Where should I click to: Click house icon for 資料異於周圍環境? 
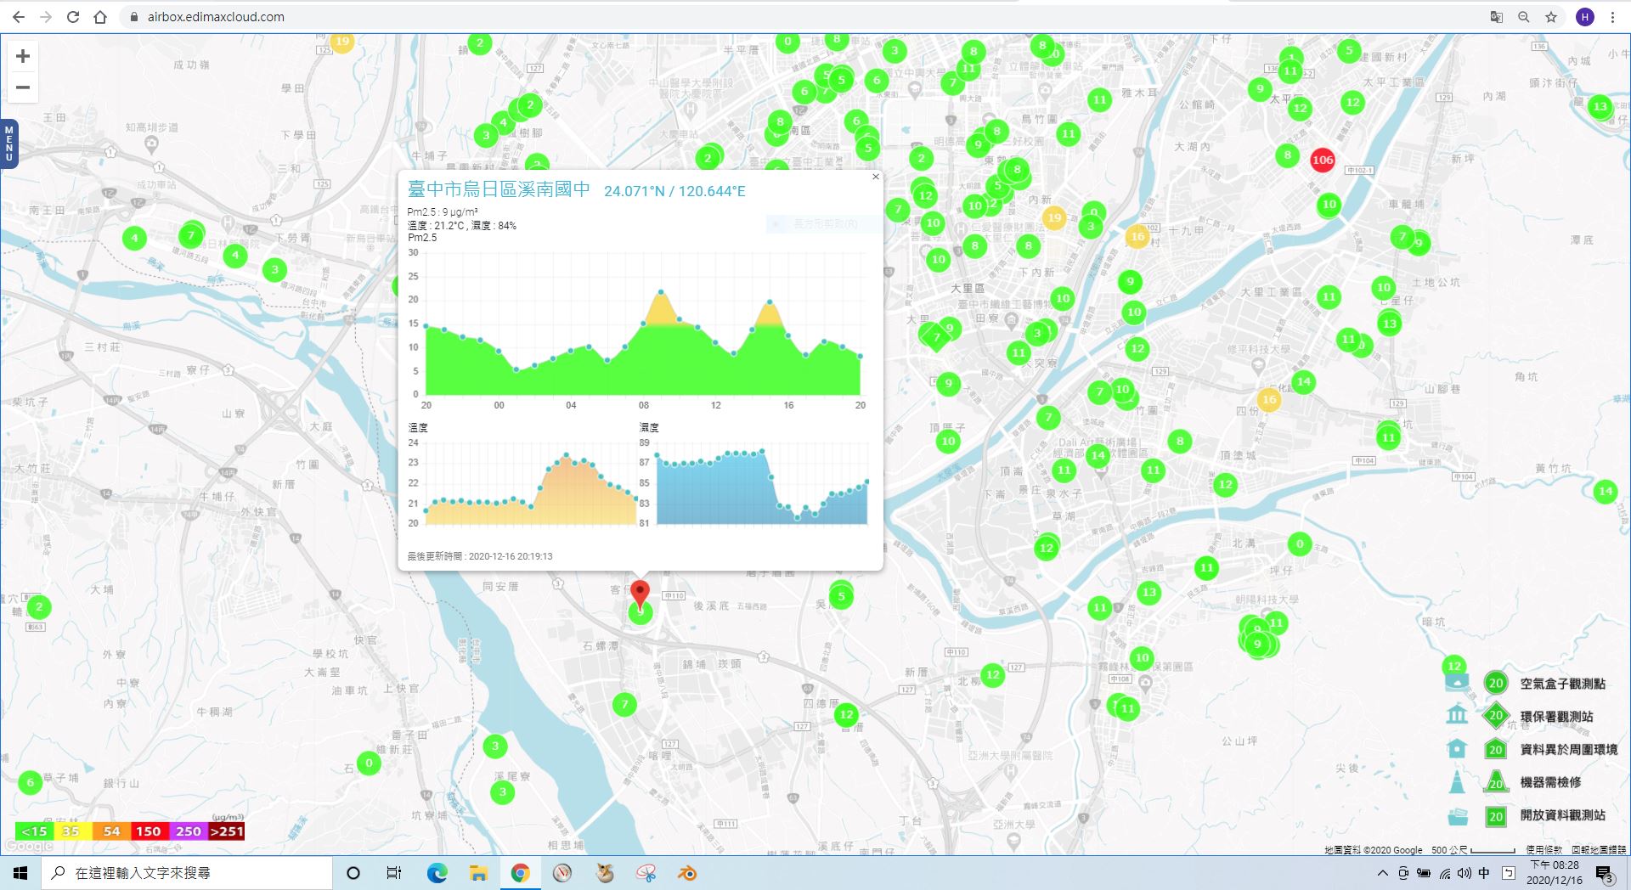[x=1457, y=748]
